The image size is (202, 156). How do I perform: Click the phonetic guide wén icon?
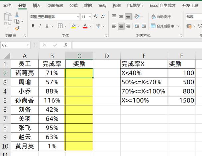(98, 26)
